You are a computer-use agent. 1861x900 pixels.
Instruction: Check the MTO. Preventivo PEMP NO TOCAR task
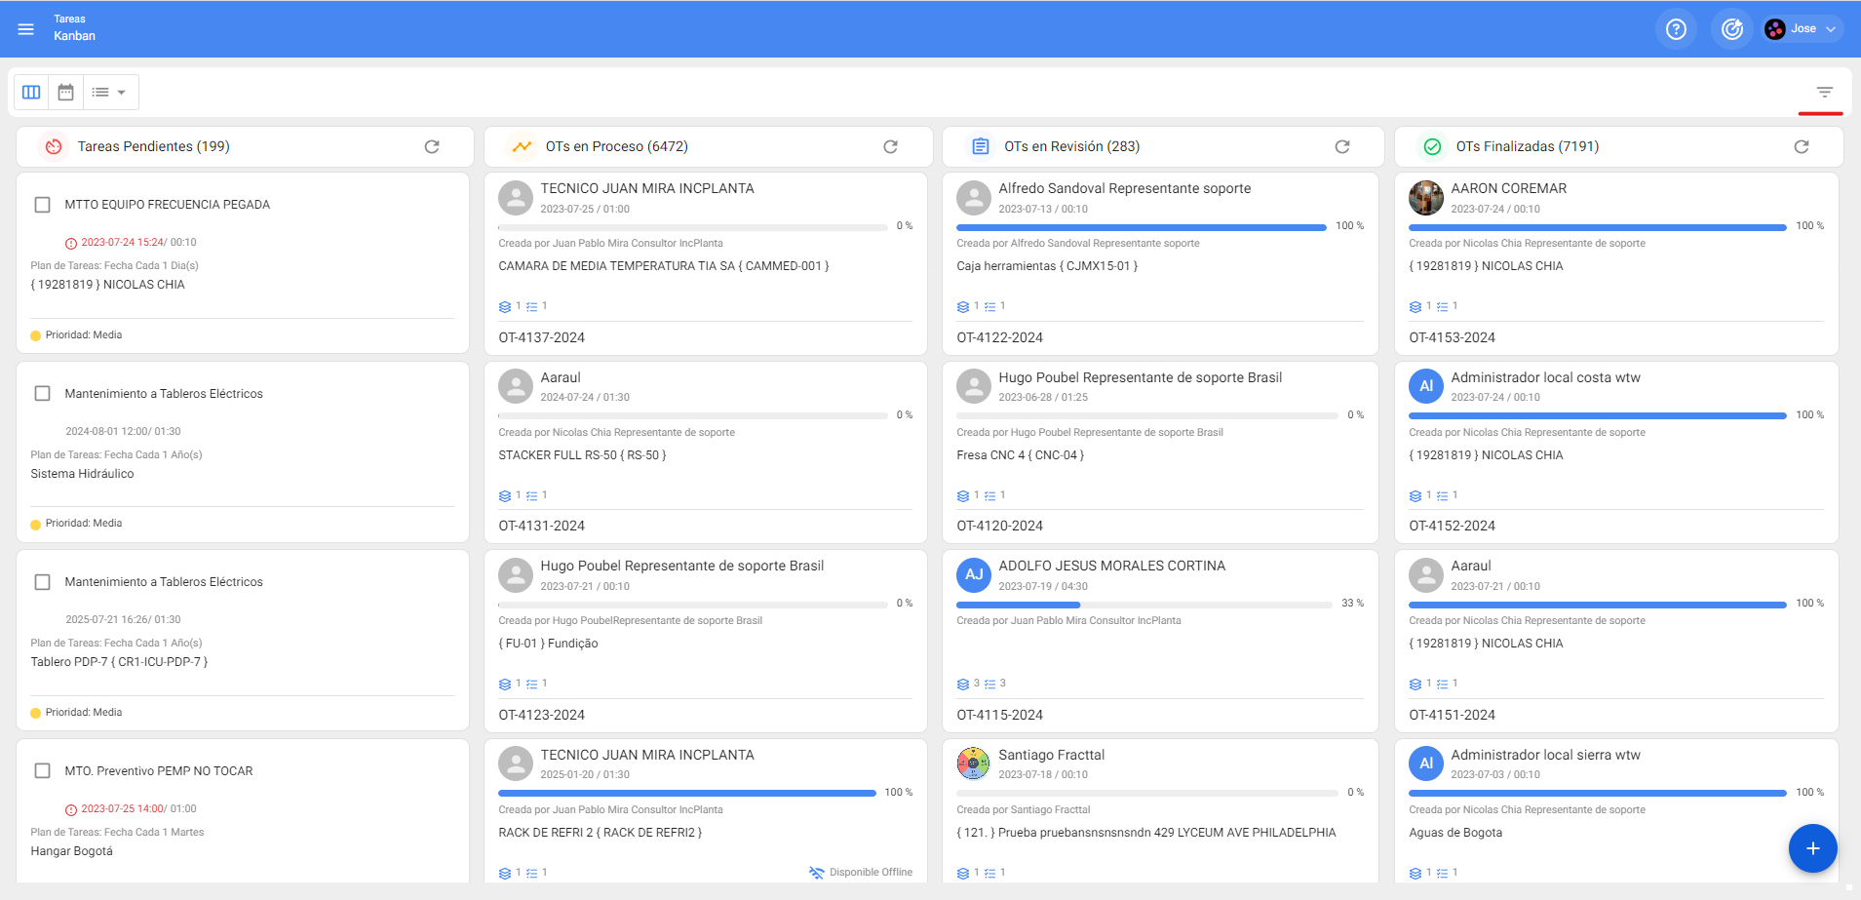[43, 771]
